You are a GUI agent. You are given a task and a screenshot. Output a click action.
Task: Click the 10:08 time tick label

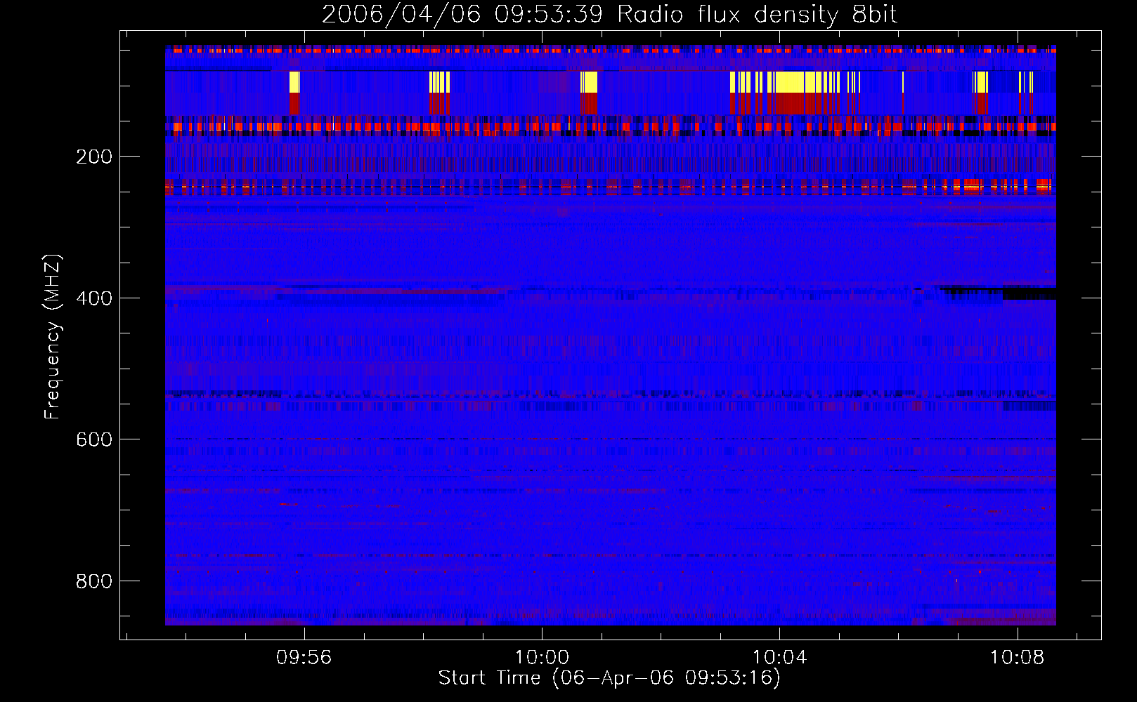[1017, 658]
